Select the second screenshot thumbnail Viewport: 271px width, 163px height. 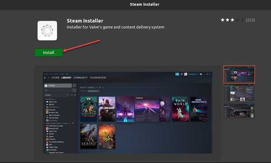[x=239, y=93]
